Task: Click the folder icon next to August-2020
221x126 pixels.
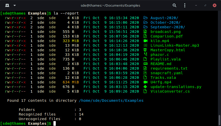Action: 145,18
